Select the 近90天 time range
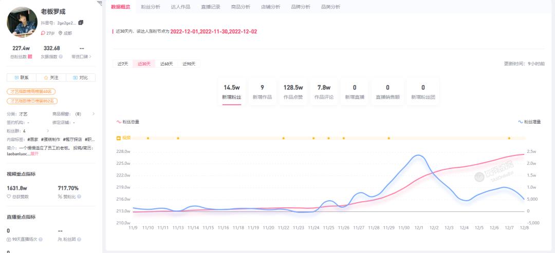The image size is (555, 253). tap(189, 64)
